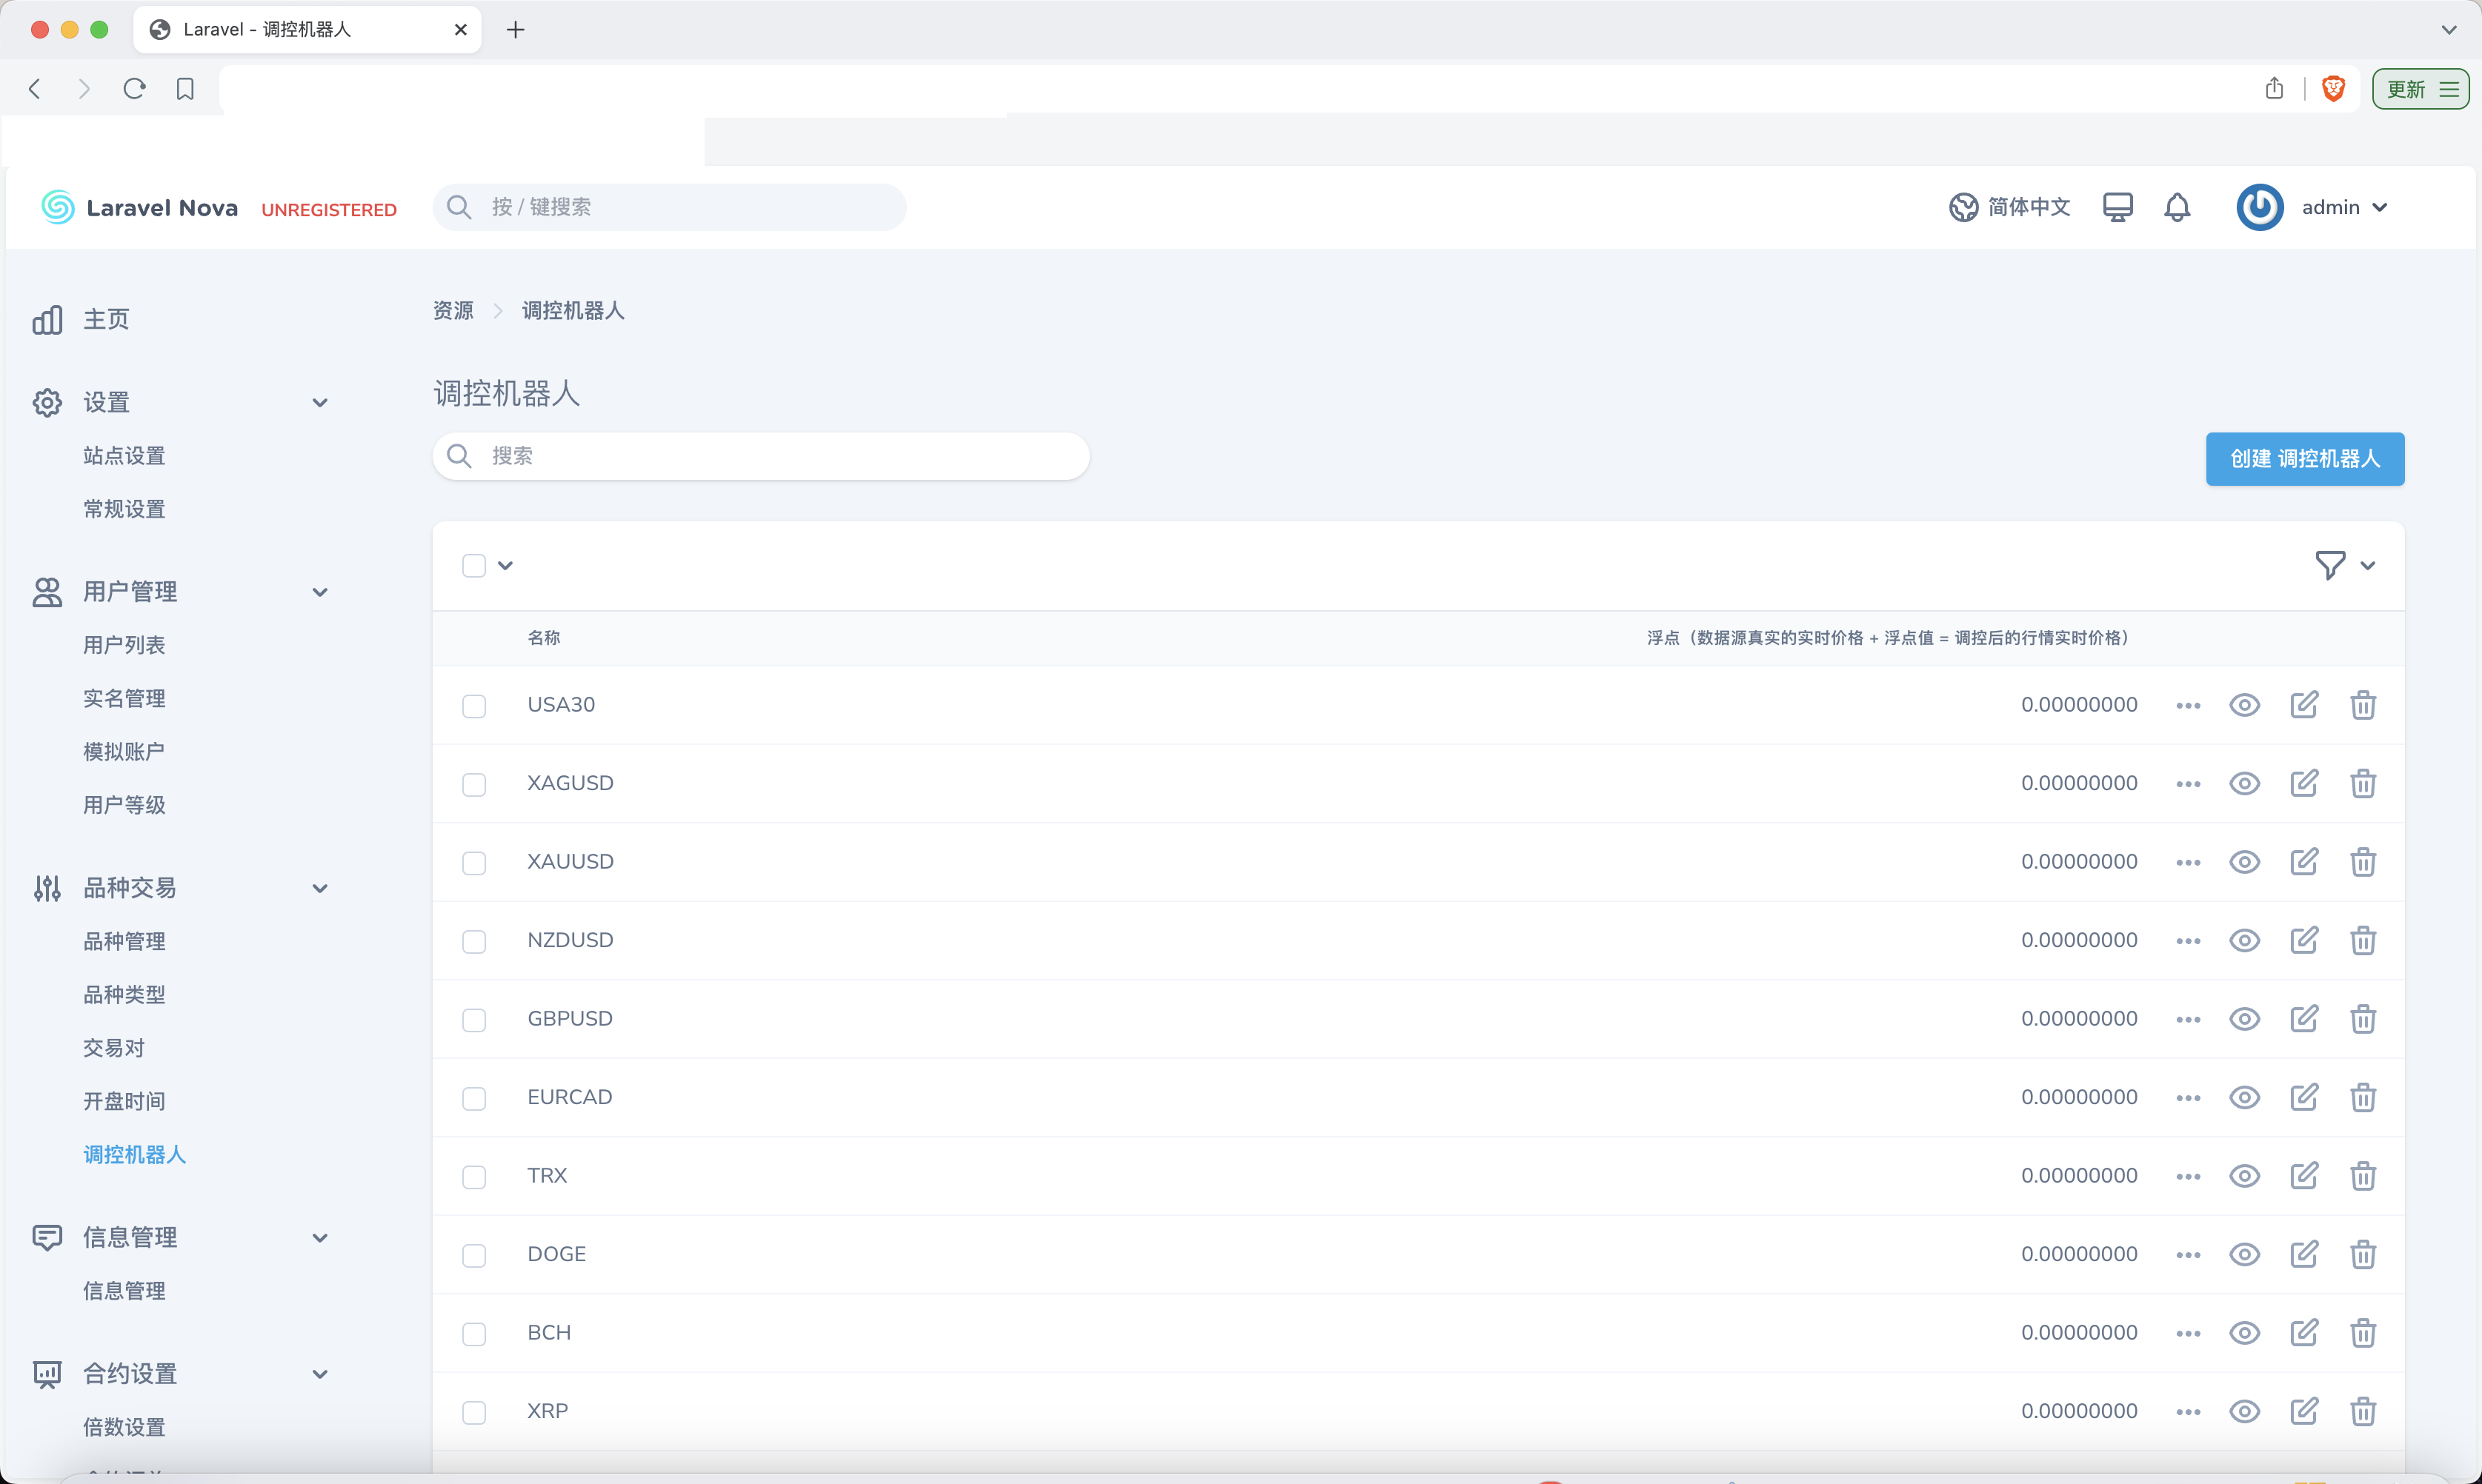Viewport: 2482px width, 1484px height.
Task: Edit the TRX robot entry
Action: tap(2304, 1176)
